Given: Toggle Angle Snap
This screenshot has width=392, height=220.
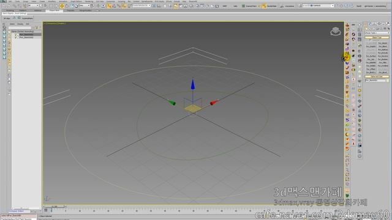Looking at the screenshot, I should [x=114, y=5].
